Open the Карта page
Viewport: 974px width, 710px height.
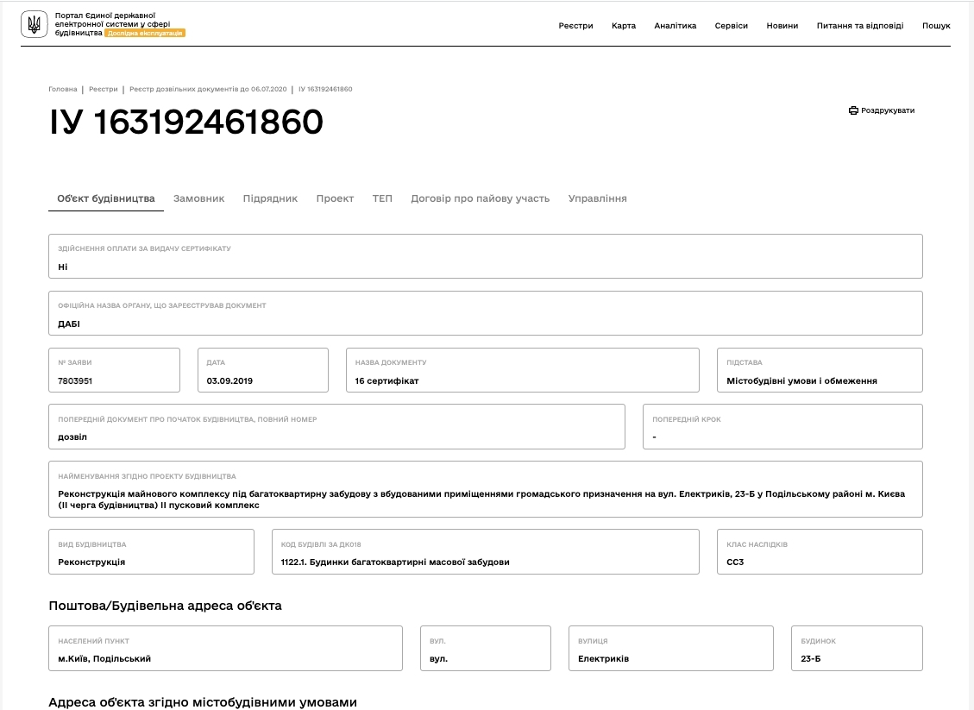coord(623,26)
